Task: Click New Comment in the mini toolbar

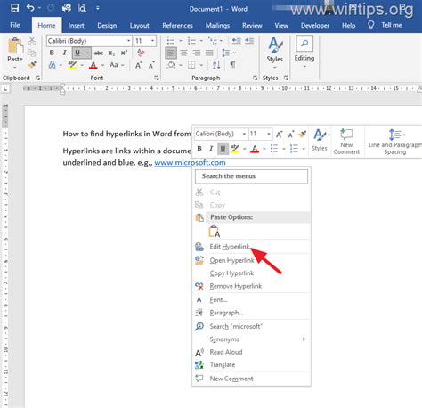Action: pos(346,142)
